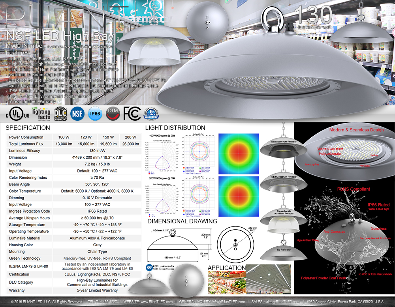
Task: Click the blue NSF circular badge
Action: click(x=77, y=114)
